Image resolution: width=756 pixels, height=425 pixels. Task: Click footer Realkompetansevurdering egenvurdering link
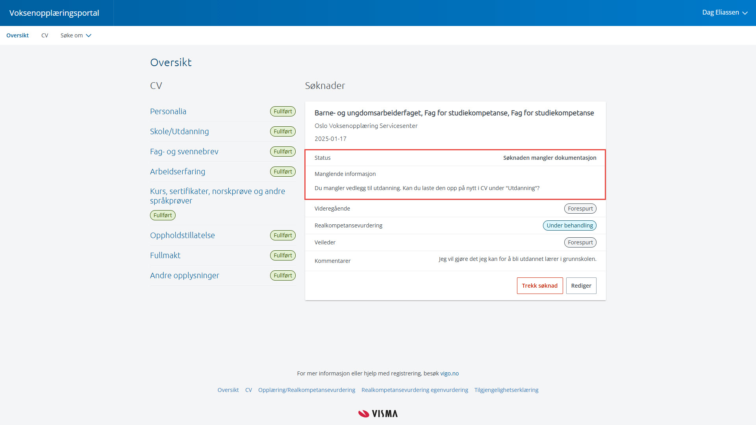(415, 390)
